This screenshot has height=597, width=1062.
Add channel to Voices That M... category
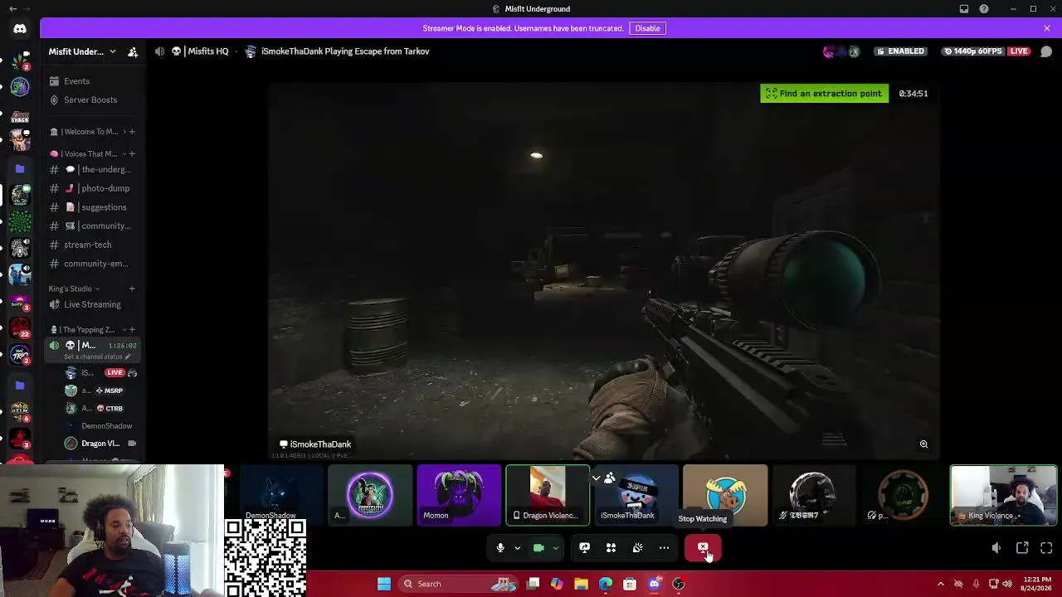(x=132, y=154)
